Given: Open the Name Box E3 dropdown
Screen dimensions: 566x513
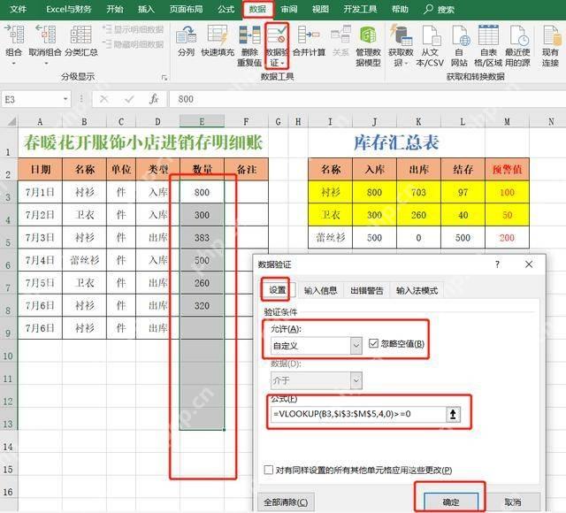Looking at the screenshot, I should click(x=65, y=99).
